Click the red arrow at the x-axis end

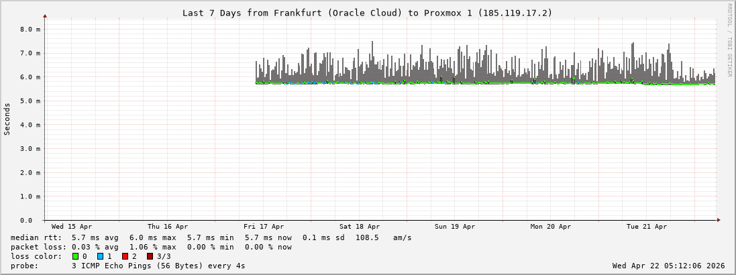[x=718, y=220]
